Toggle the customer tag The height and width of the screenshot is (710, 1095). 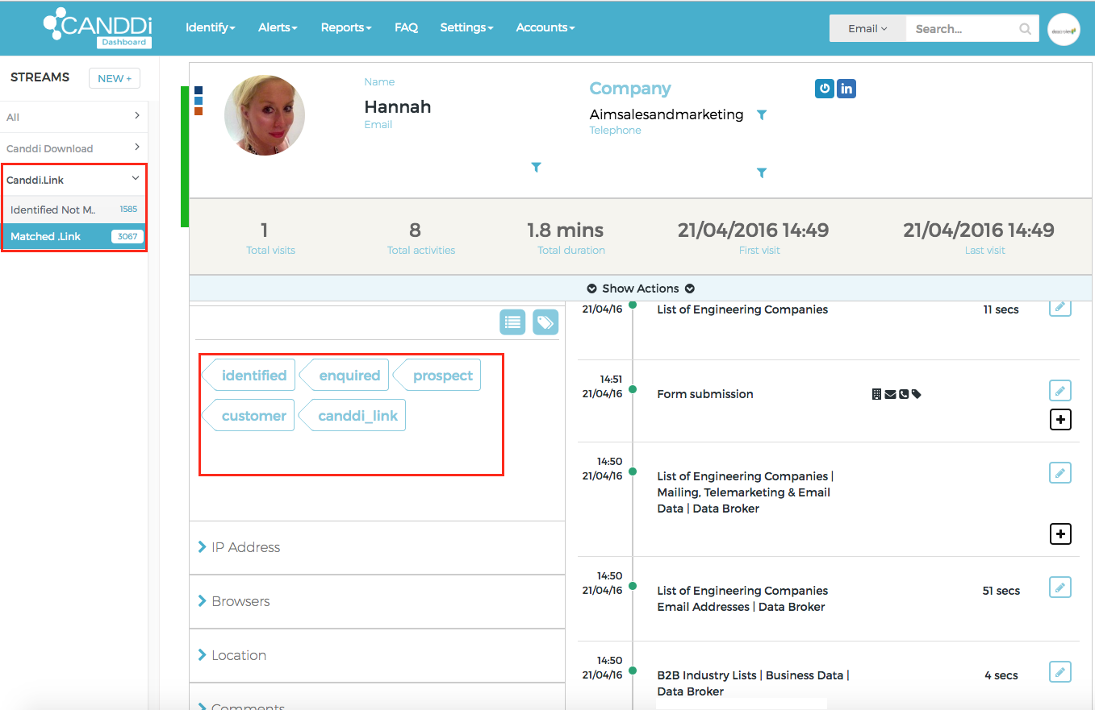249,416
